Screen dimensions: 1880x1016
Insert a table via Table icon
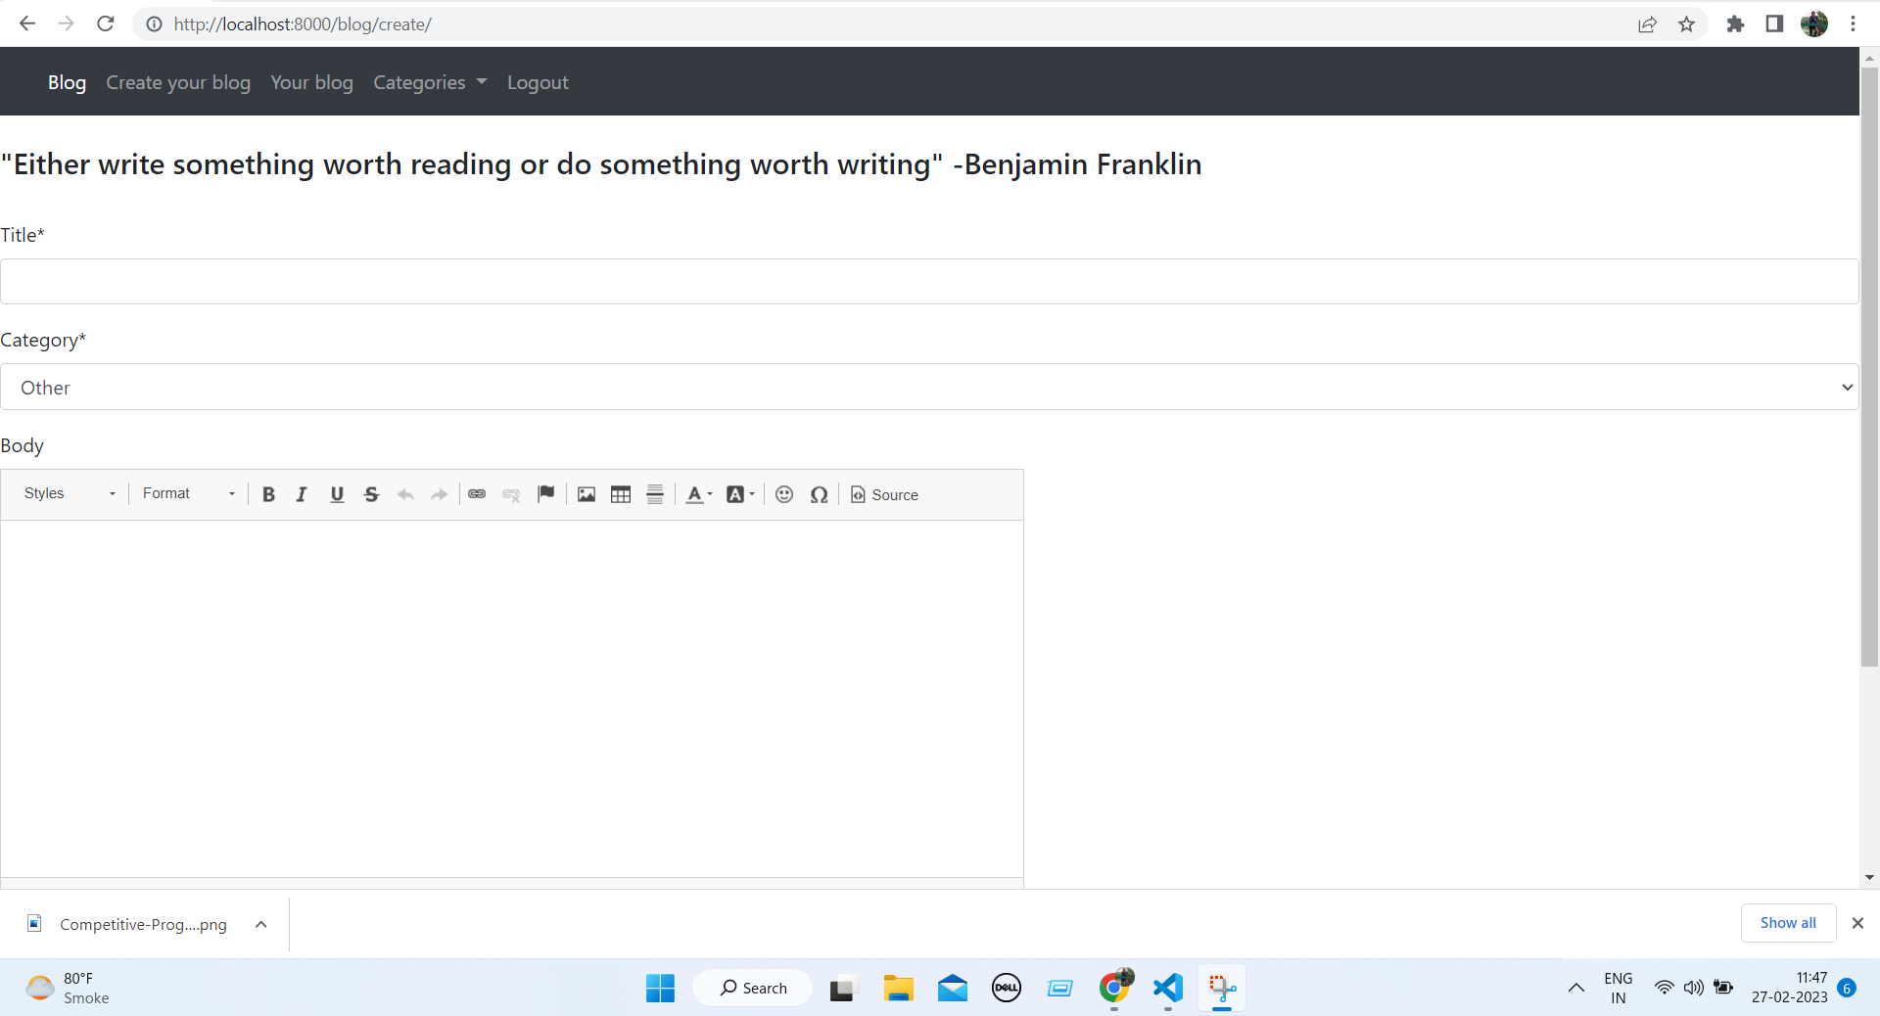[621, 494]
